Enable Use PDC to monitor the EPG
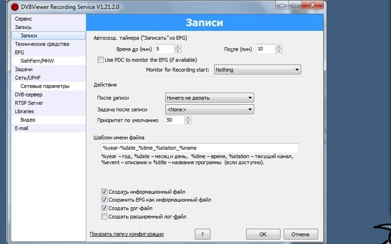 (99, 59)
